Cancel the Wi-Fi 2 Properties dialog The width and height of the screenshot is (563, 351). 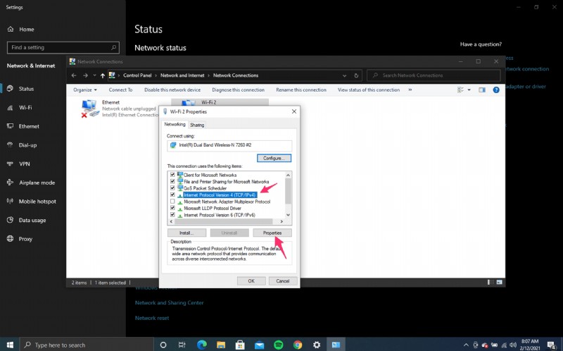click(x=283, y=281)
